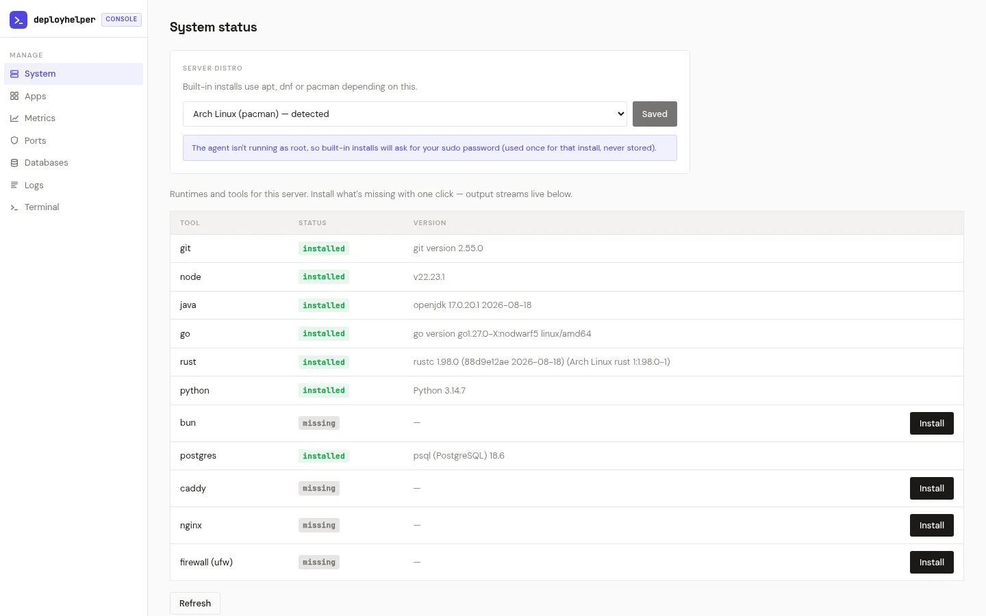Click 'openjdk 17.0.20.1 2026-08-18' version text
The height and width of the screenshot is (616, 986).
472,305
